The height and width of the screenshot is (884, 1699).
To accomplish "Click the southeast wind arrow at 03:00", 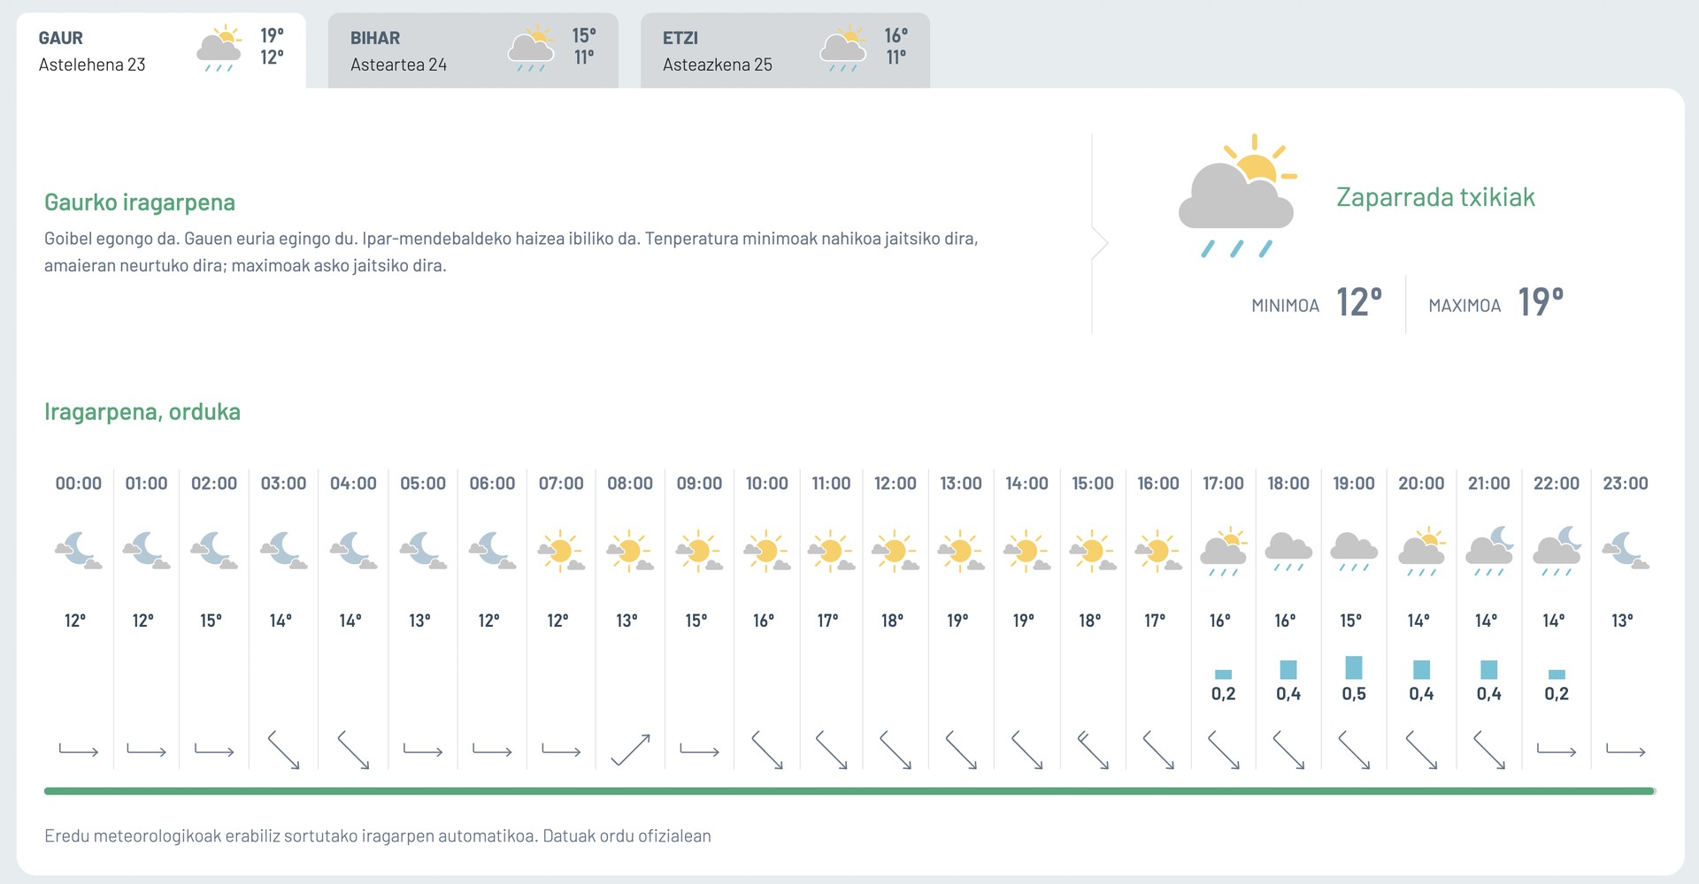I will [x=284, y=750].
